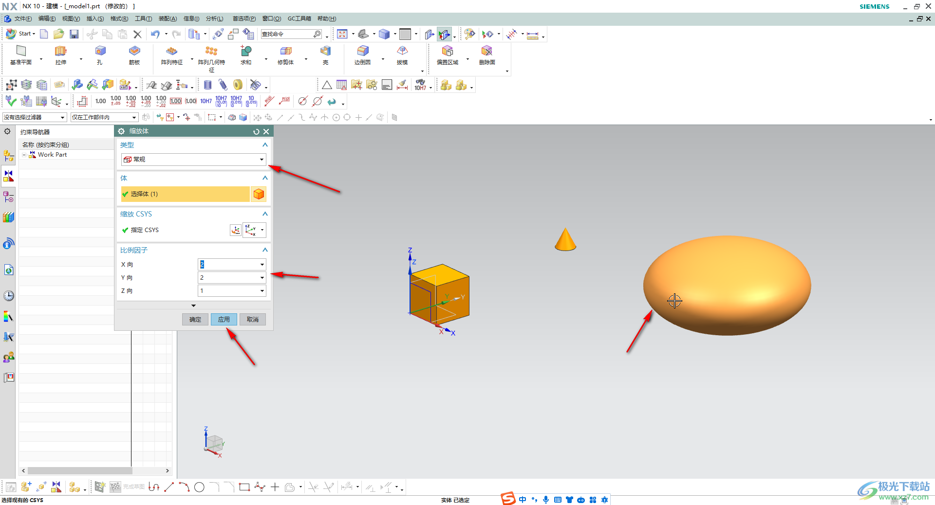The width and height of the screenshot is (935, 505).
Task: Collapse the 缩放 CSYS section
Action: coord(265,214)
